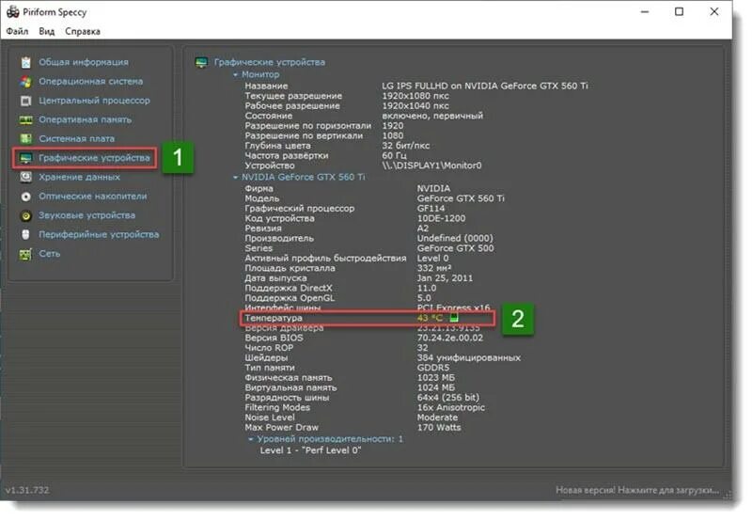Select Звуковые устройства section
The height and width of the screenshot is (520, 752).
pos(86,215)
